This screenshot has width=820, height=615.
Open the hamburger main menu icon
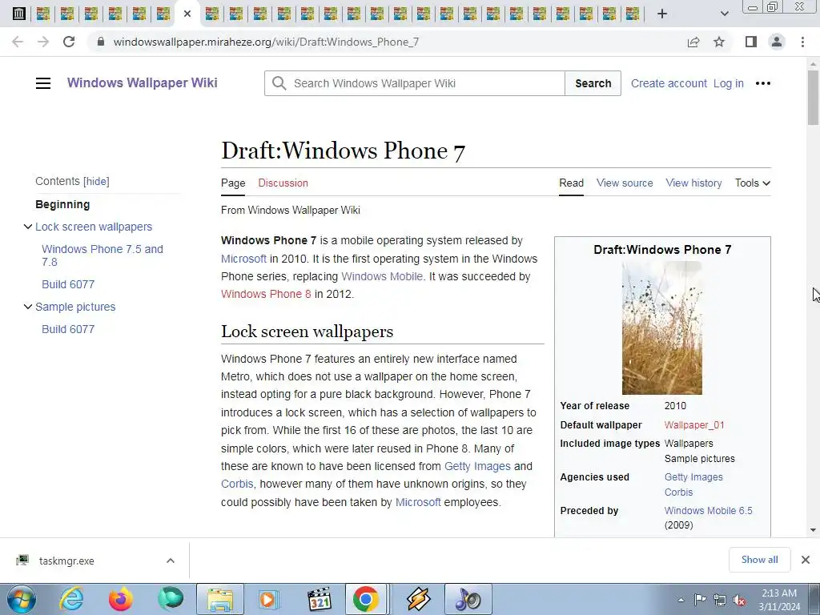(43, 83)
